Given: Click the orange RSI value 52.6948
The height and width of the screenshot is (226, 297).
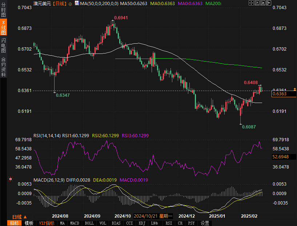Looking at the screenshot, I should click(284, 157).
